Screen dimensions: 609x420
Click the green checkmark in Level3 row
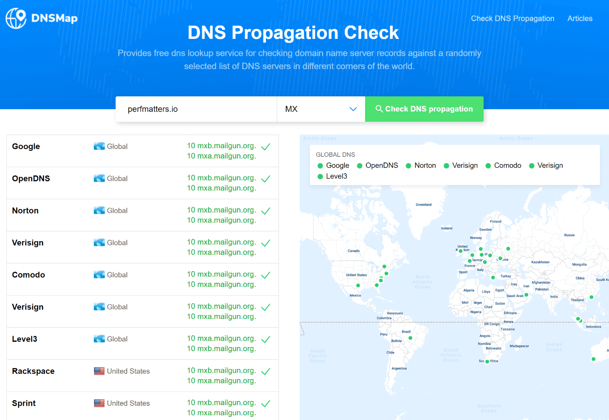coord(266,339)
